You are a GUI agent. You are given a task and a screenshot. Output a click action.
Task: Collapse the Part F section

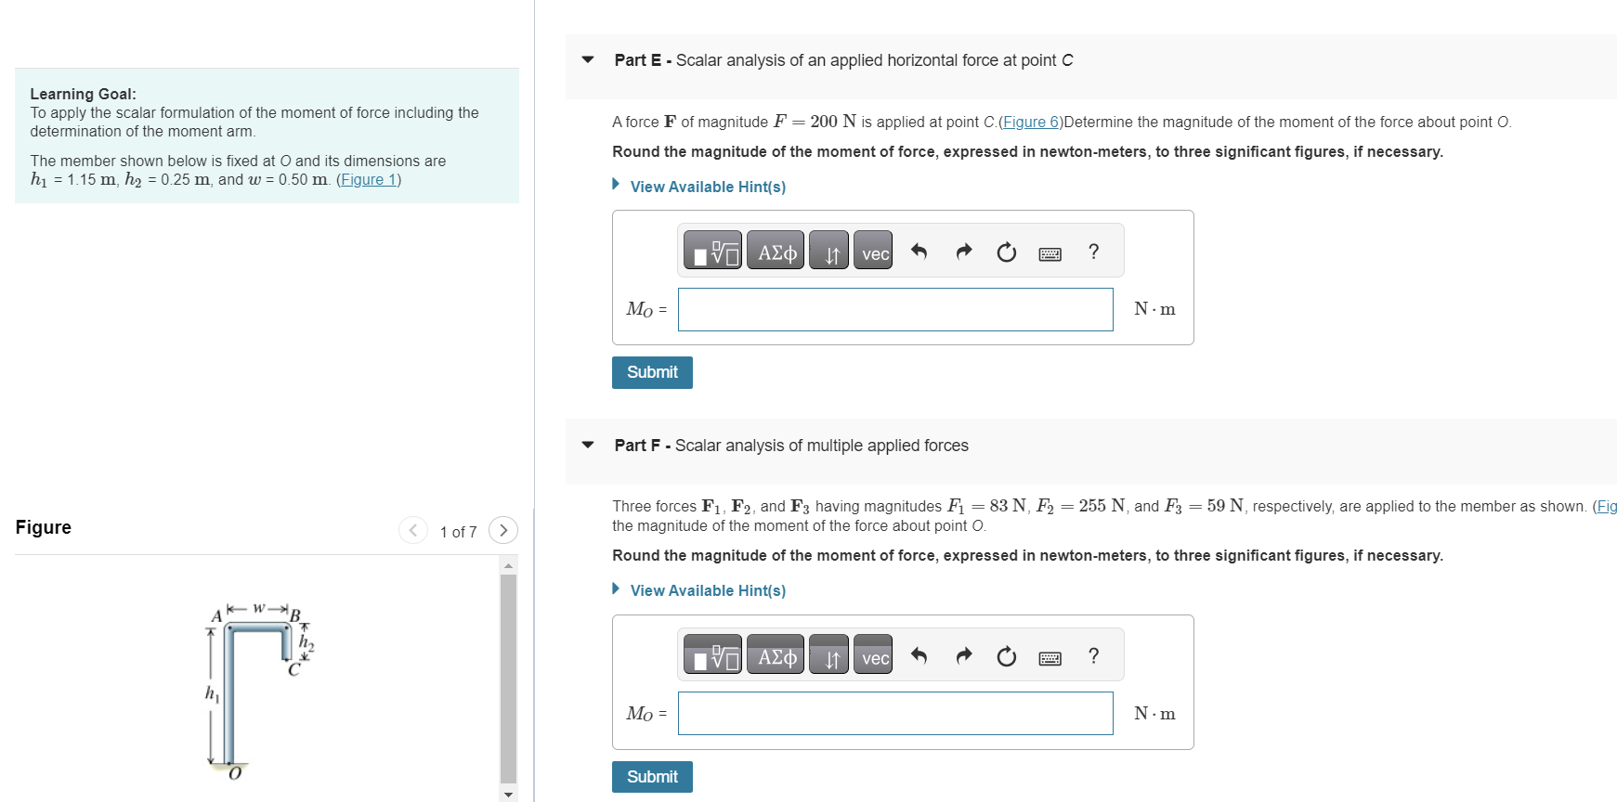tap(587, 445)
